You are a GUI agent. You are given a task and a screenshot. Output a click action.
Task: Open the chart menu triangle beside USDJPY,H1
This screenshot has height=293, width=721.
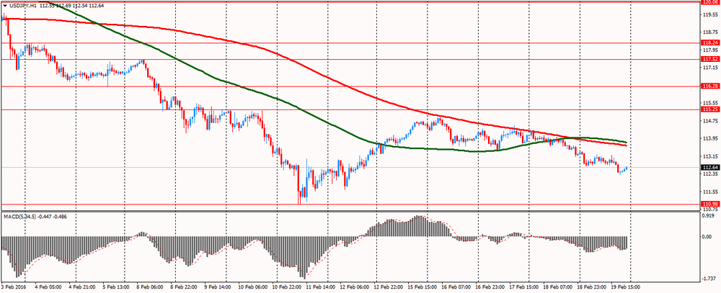pos(5,6)
